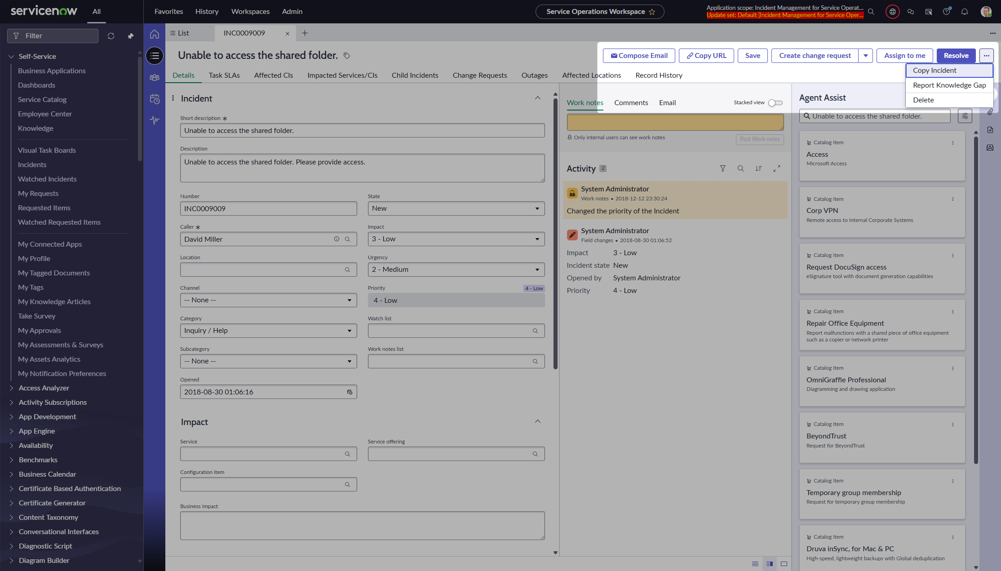Screen dimensions: 1001x571
Task: Switch to the Task SLAs tab
Action: pos(224,75)
